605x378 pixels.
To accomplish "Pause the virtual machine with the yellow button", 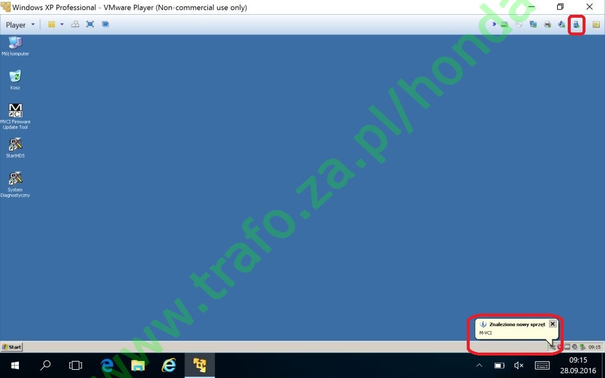I will (x=51, y=24).
